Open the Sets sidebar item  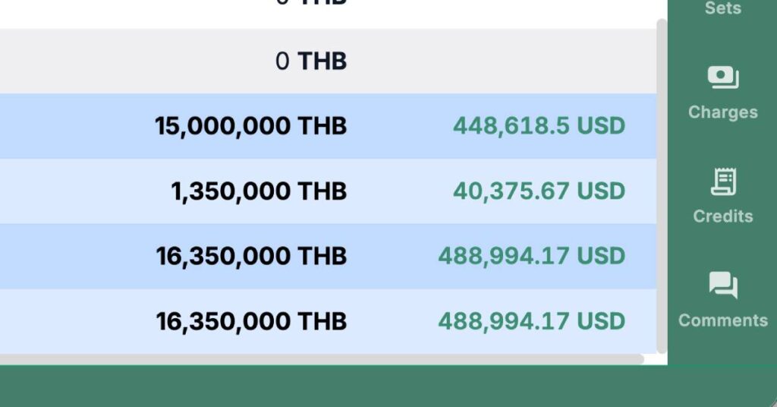click(723, 8)
